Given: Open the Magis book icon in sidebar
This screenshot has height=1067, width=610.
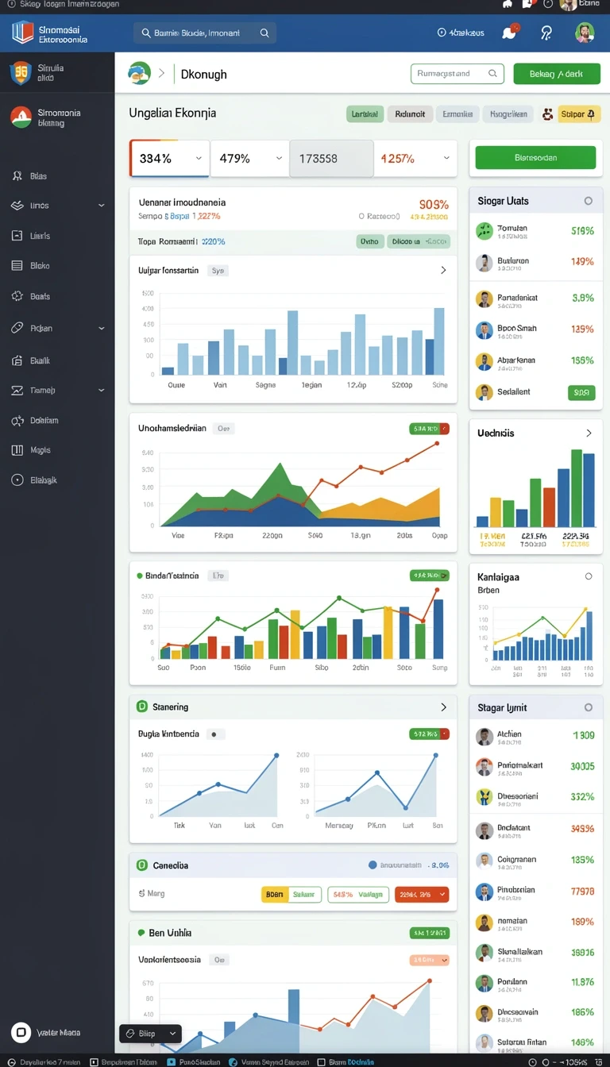Looking at the screenshot, I should [17, 450].
